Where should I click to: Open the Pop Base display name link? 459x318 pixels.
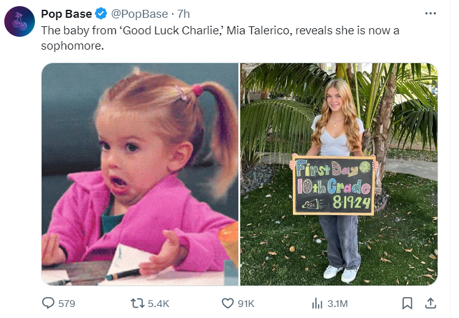coord(66,14)
